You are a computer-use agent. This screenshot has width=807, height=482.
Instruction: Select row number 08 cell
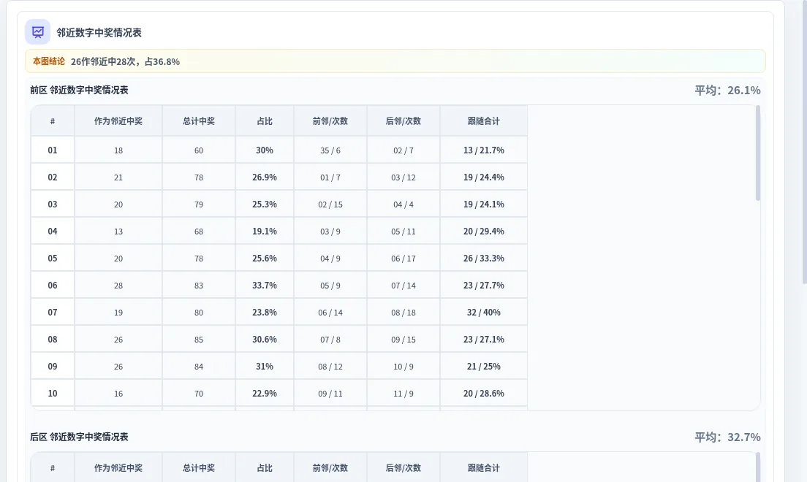click(53, 339)
